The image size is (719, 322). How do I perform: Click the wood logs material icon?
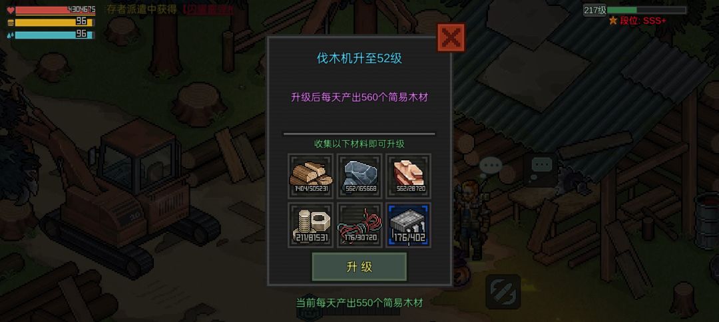pos(310,176)
